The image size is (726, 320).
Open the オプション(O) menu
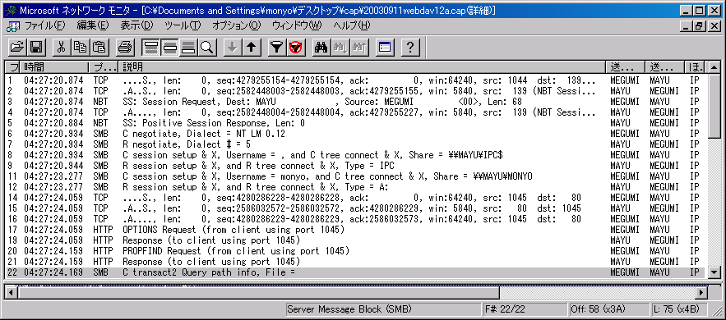click(x=237, y=26)
